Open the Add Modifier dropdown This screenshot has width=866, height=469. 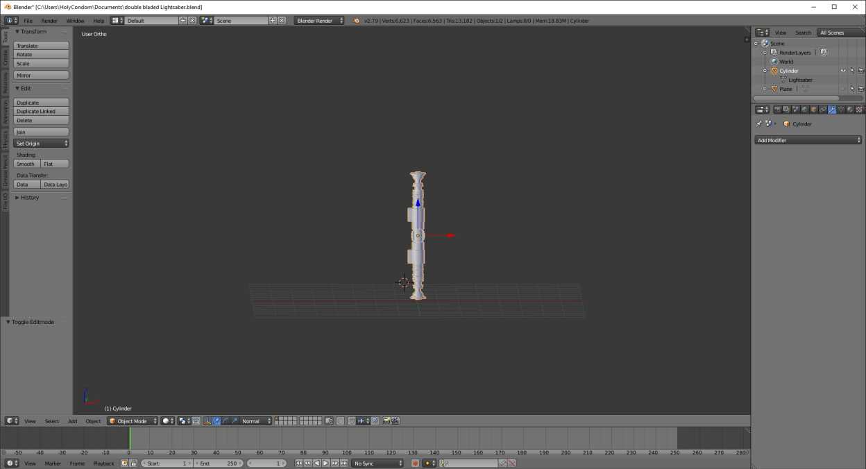coord(808,140)
